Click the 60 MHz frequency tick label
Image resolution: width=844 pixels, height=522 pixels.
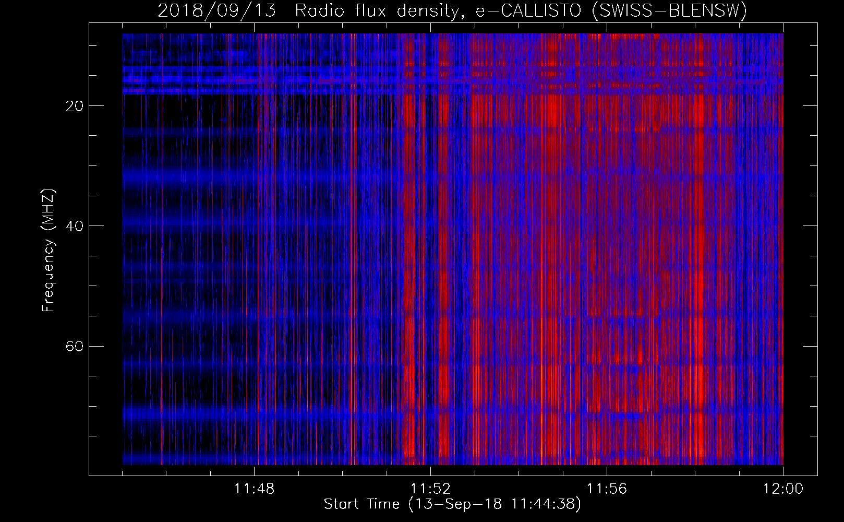[x=75, y=346]
